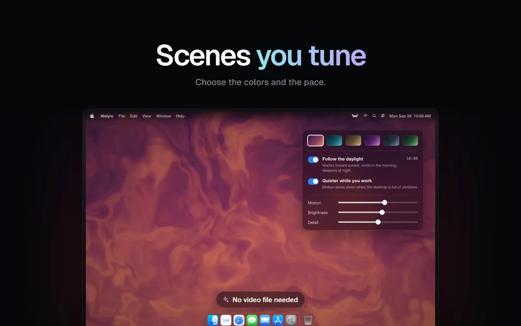Open the View menu
The width and height of the screenshot is (521, 326).
pos(147,116)
